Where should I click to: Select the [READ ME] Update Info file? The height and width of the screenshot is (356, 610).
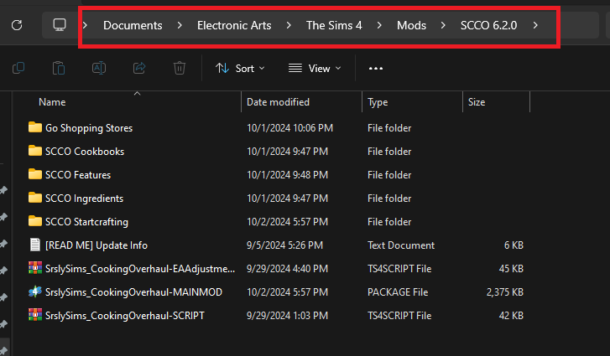point(96,245)
